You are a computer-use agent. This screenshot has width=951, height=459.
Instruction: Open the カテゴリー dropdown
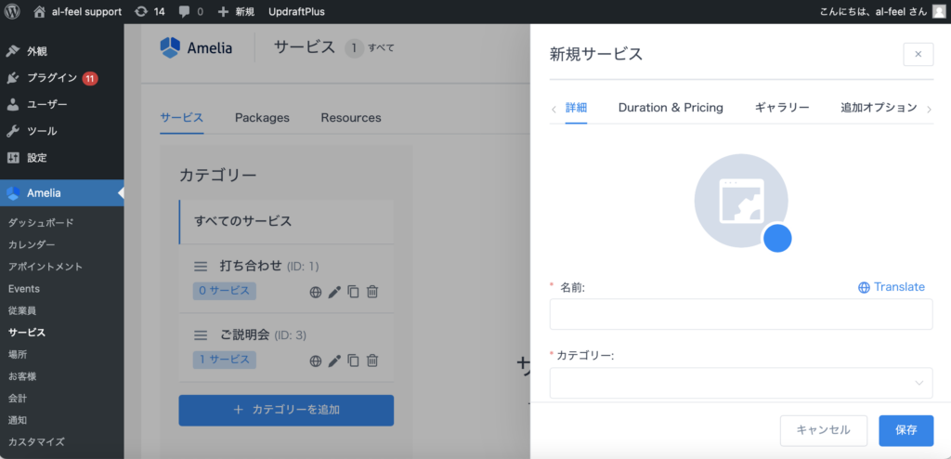tap(740, 382)
